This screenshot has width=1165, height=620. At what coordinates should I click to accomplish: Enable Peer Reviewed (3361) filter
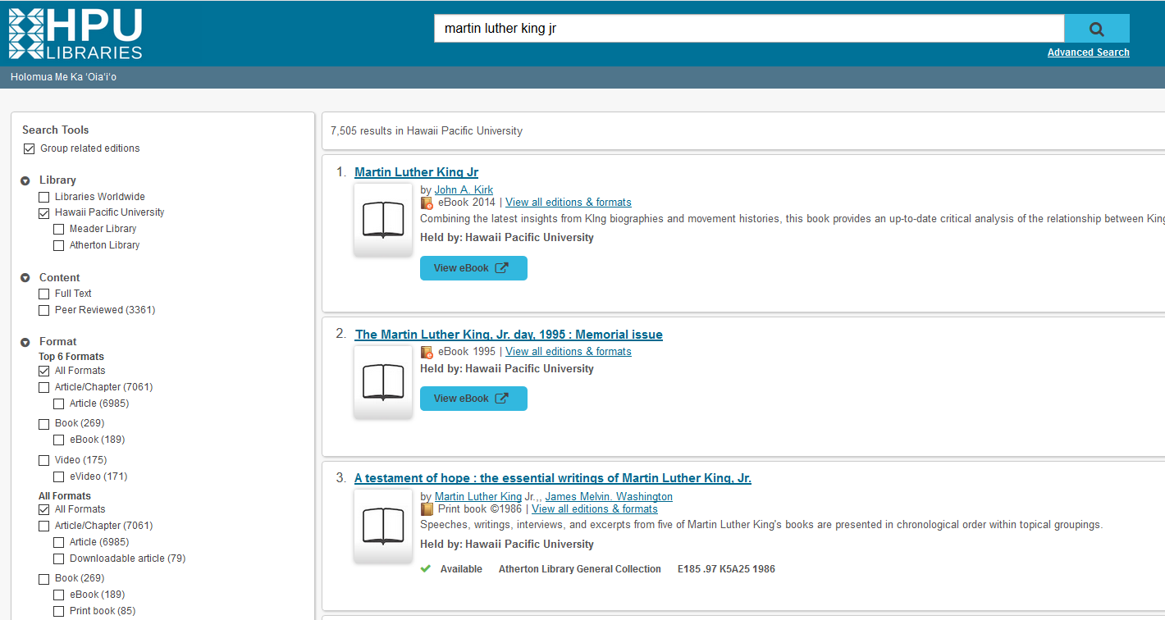(44, 310)
